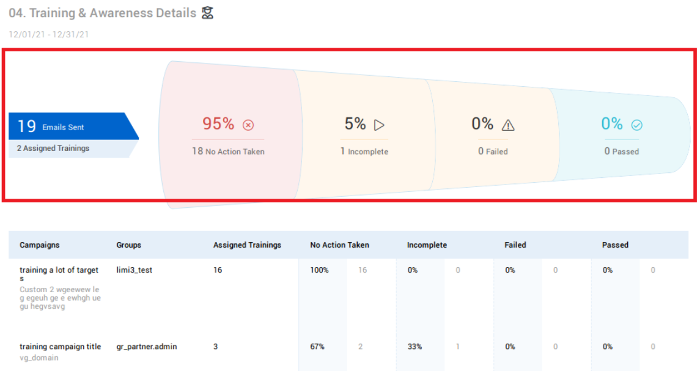
Task: Click the red X circle icon next to 95%
Action: (248, 125)
